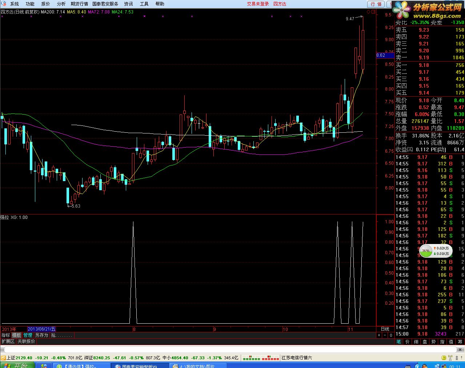Click the 四方达 stock name in the title bar

[280, 4]
